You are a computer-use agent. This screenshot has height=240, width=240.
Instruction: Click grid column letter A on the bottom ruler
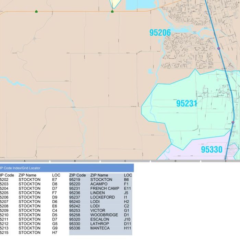[x=25, y=161]
